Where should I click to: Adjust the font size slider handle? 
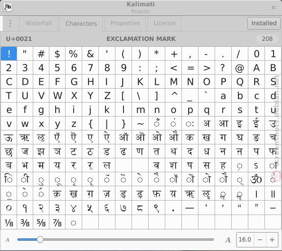40,239
